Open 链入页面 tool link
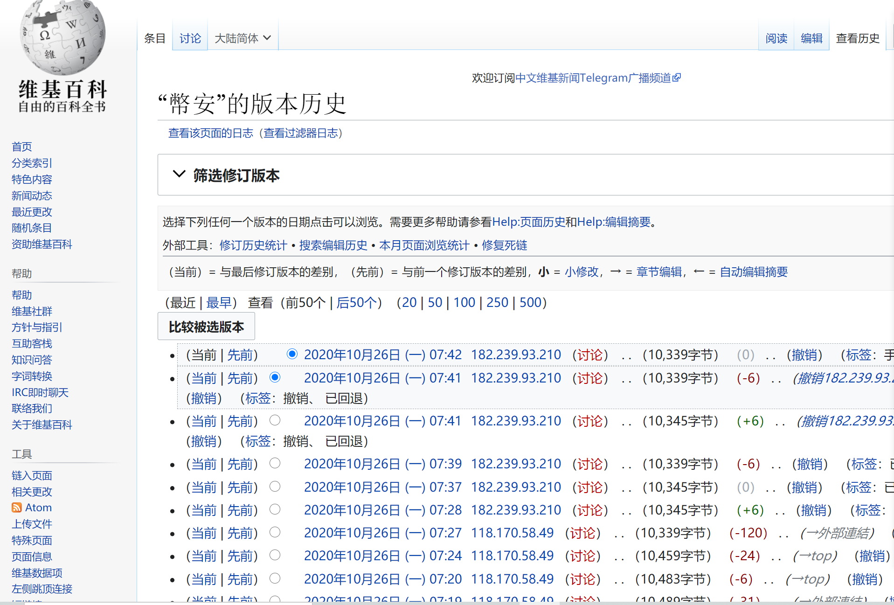This screenshot has width=894, height=605. point(32,475)
